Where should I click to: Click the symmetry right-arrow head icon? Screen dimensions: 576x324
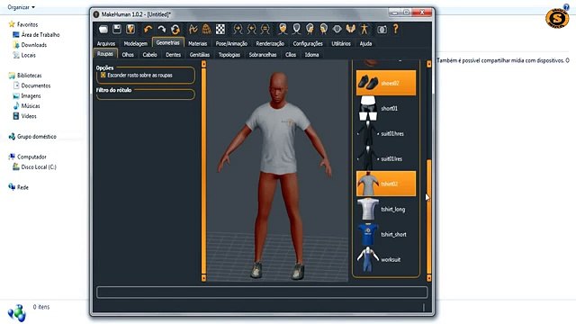238,29
